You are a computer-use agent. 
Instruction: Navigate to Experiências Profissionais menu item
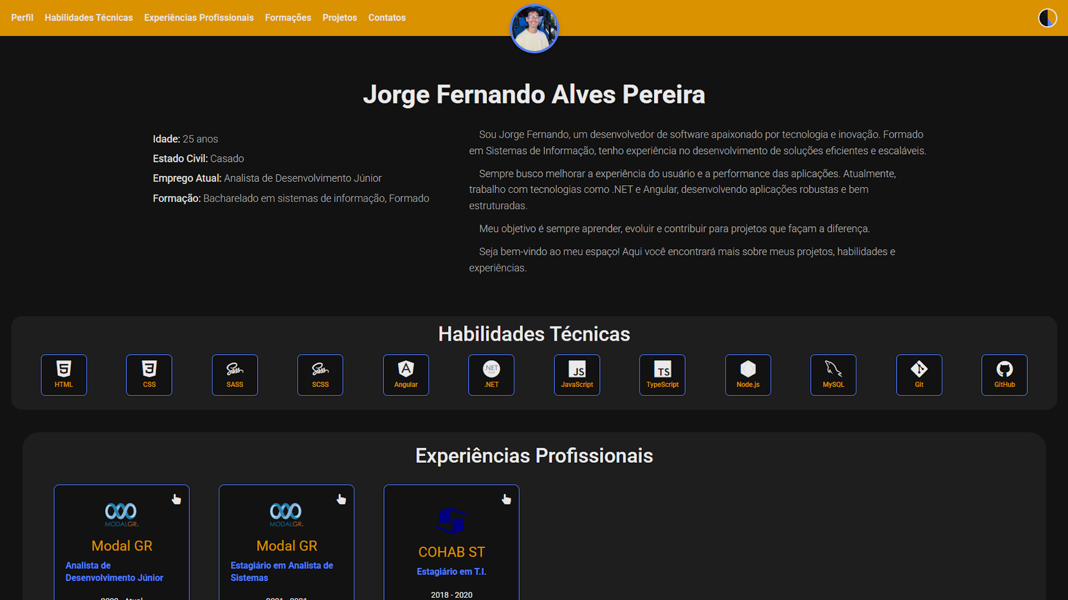[x=199, y=18]
